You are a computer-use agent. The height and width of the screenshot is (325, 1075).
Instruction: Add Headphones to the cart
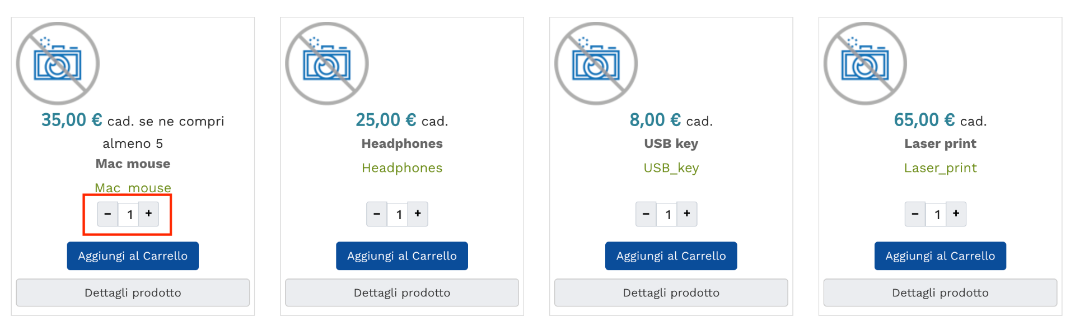click(402, 256)
